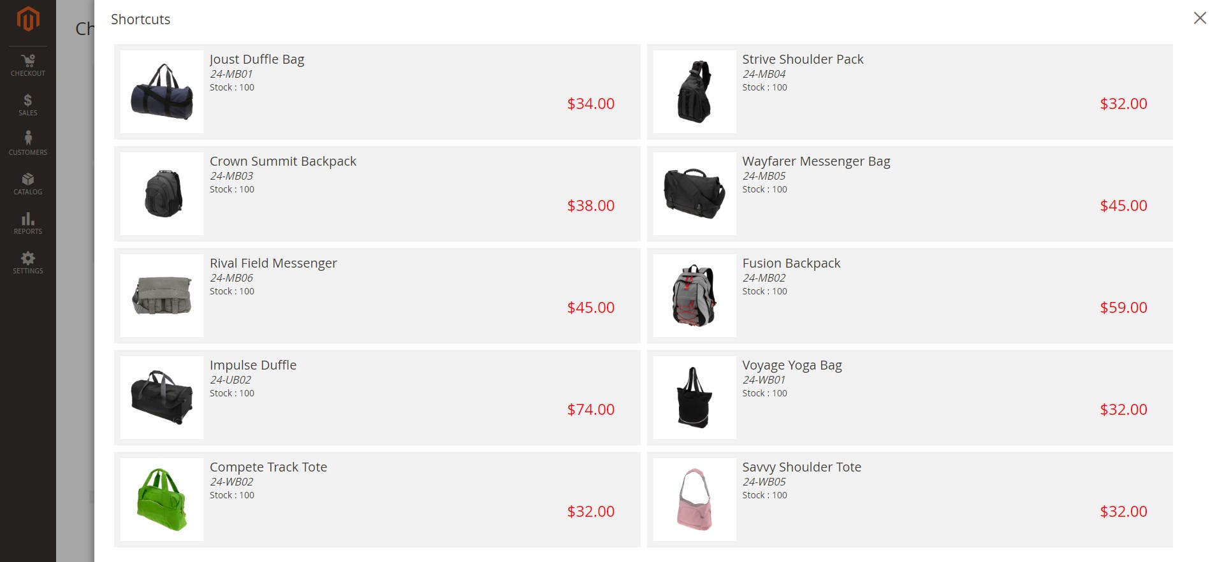
Task: Close the Shortcuts panel with X
Action: (x=1200, y=18)
